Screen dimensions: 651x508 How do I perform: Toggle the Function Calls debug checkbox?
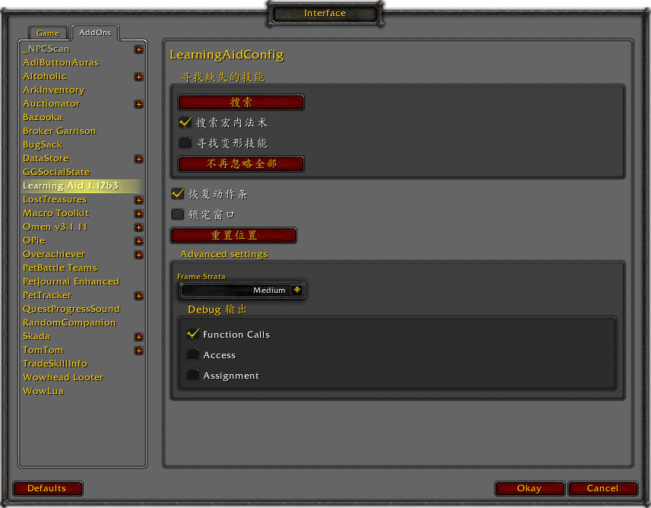192,334
